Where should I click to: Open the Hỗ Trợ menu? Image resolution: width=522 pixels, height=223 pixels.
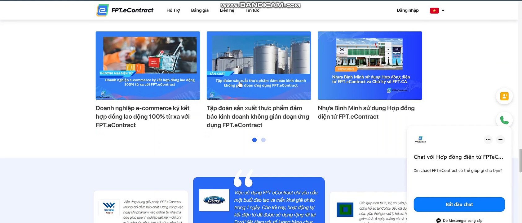pos(173,10)
